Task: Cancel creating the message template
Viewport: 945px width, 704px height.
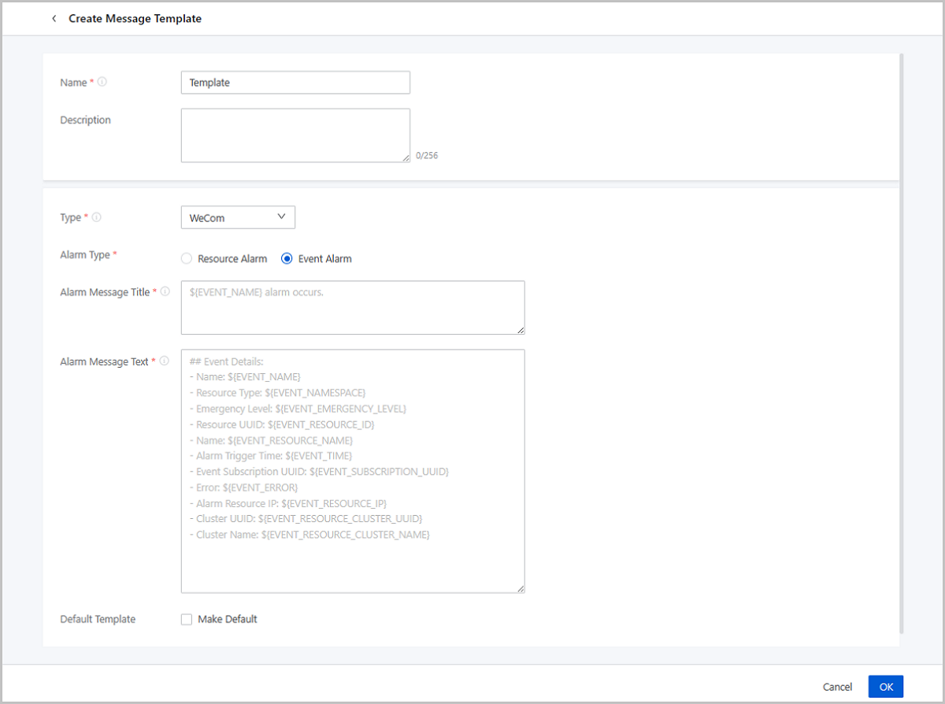Action: click(x=837, y=687)
